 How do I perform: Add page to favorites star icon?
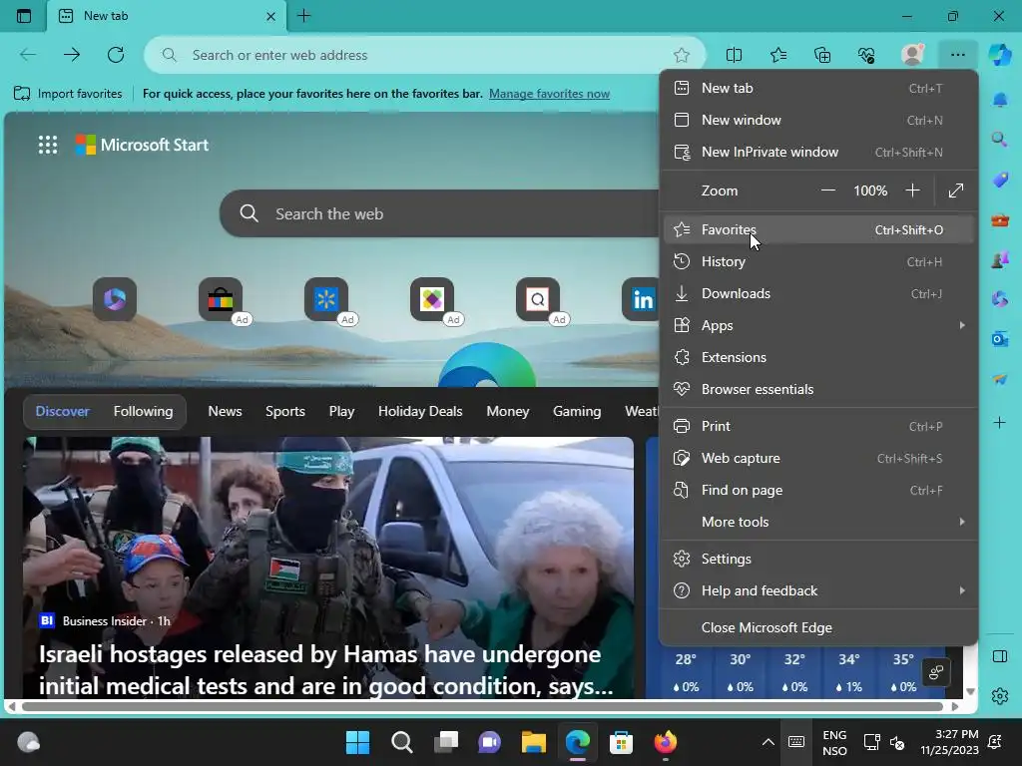681,56
